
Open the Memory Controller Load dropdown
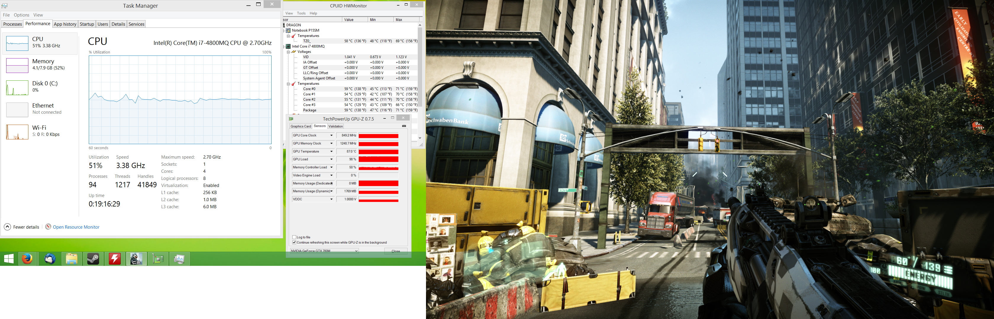pyautogui.click(x=331, y=167)
